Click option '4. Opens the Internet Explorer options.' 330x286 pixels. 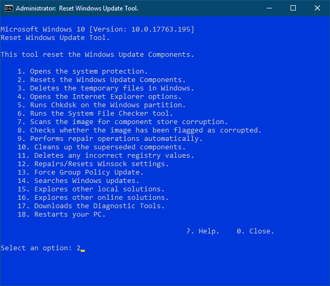tap(99, 97)
